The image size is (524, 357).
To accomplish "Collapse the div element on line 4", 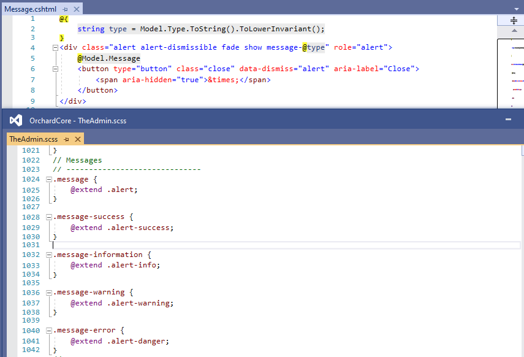I will pos(56,48).
